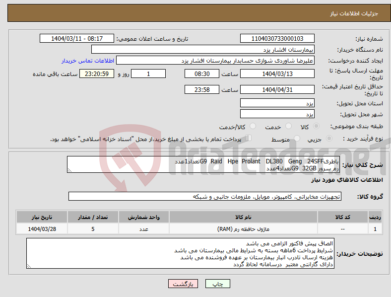Click the شماره نیاز label

click(x=369, y=39)
